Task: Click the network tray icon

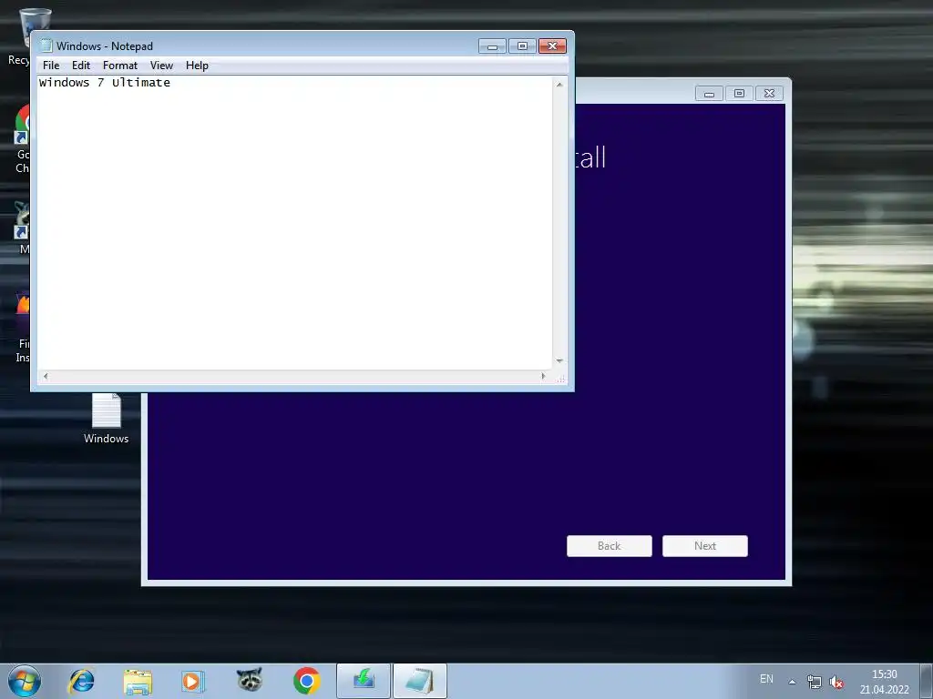Action: 814,682
